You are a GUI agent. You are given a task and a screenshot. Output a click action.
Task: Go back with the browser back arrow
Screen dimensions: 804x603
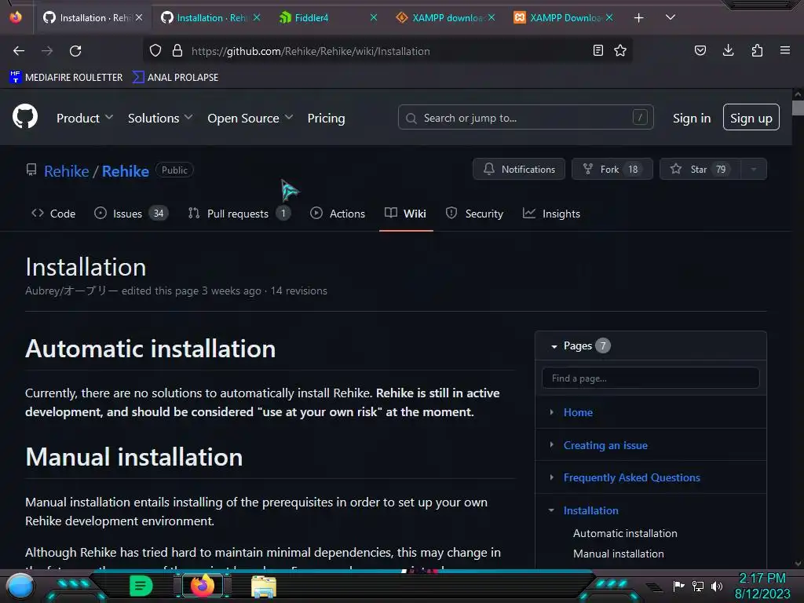pyautogui.click(x=19, y=51)
